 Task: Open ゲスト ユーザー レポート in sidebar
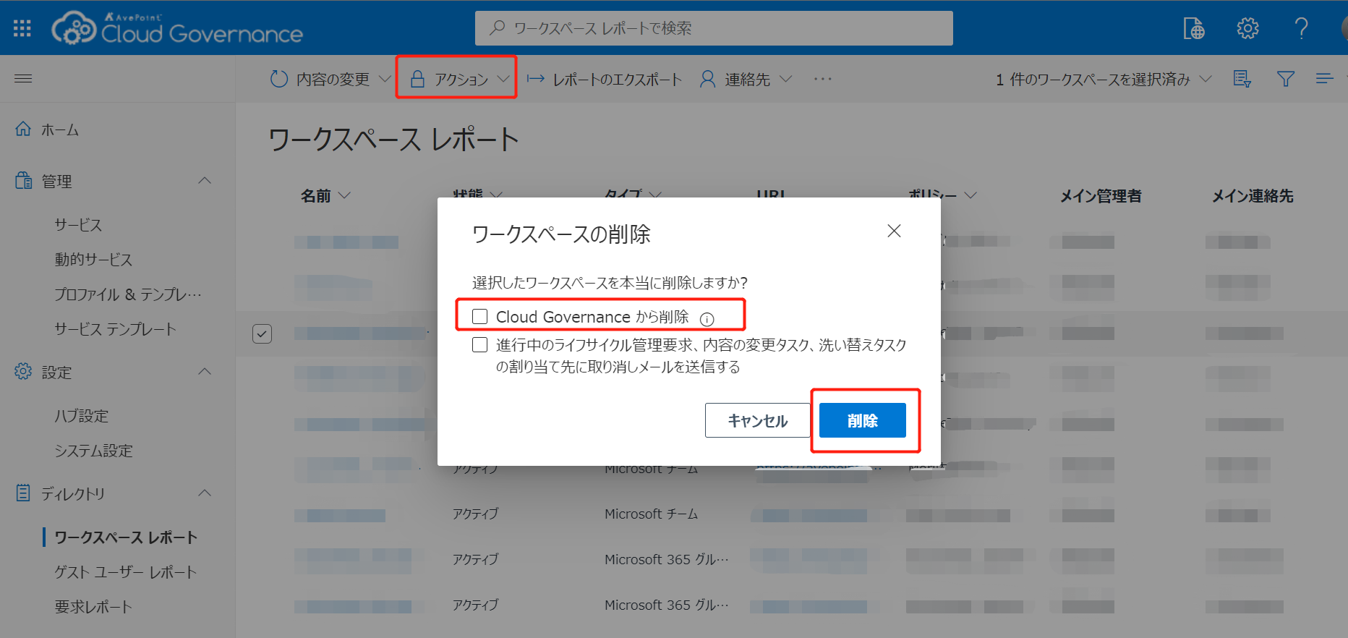(x=126, y=572)
